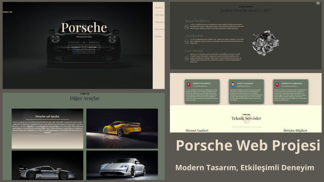The image size is (324, 182).
Task: Click the gear icon beside Motor Özellikleri text
Action: [187, 27]
